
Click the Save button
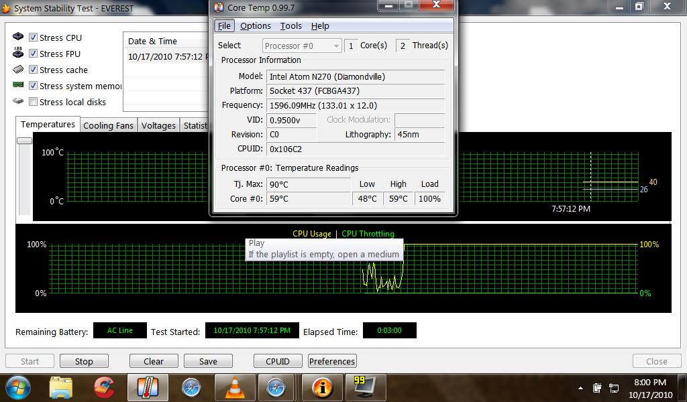pos(208,361)
